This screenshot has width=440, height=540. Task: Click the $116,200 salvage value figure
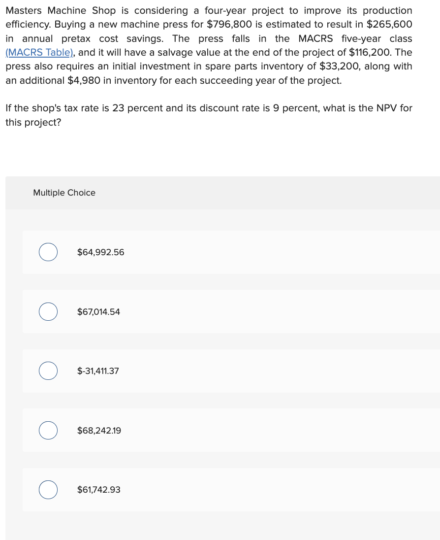click(x=371, y=52)
